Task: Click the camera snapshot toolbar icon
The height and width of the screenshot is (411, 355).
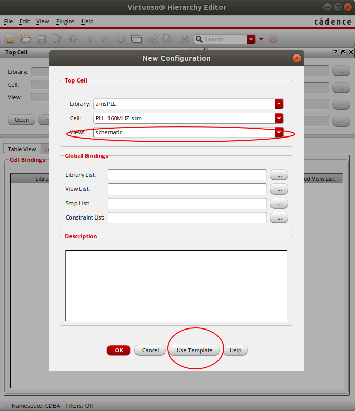Action: click(x=184, y=39)
